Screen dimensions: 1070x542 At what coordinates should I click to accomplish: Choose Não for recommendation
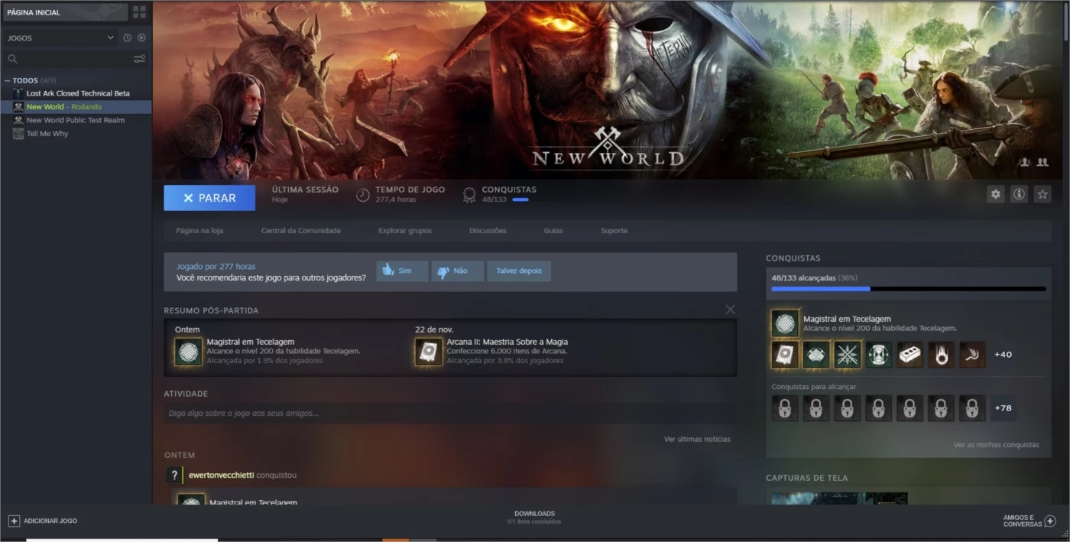tap(458, 271)
